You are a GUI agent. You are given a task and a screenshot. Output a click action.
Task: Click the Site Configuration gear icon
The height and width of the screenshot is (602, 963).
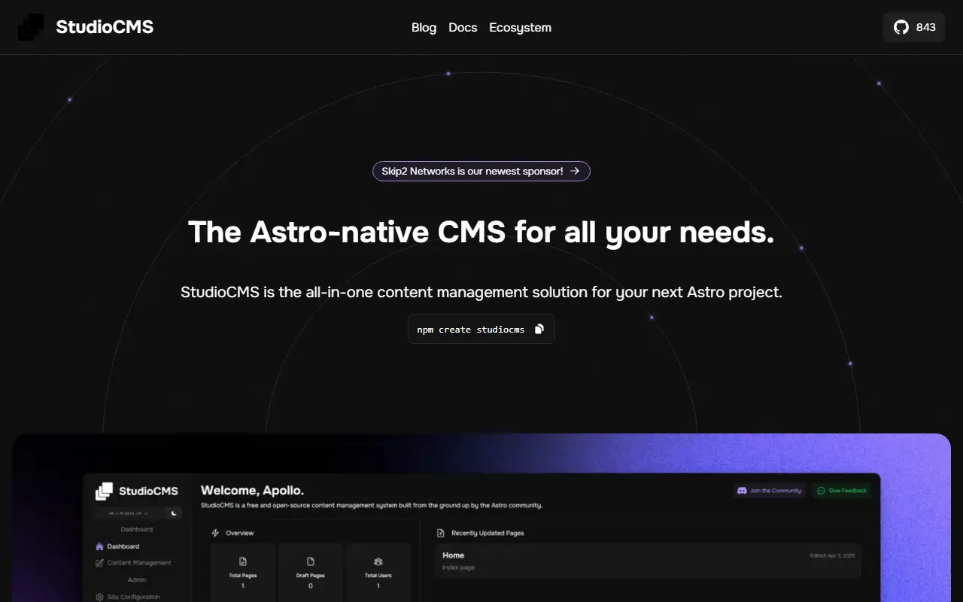pyautogui.click(x=100, y=597)
